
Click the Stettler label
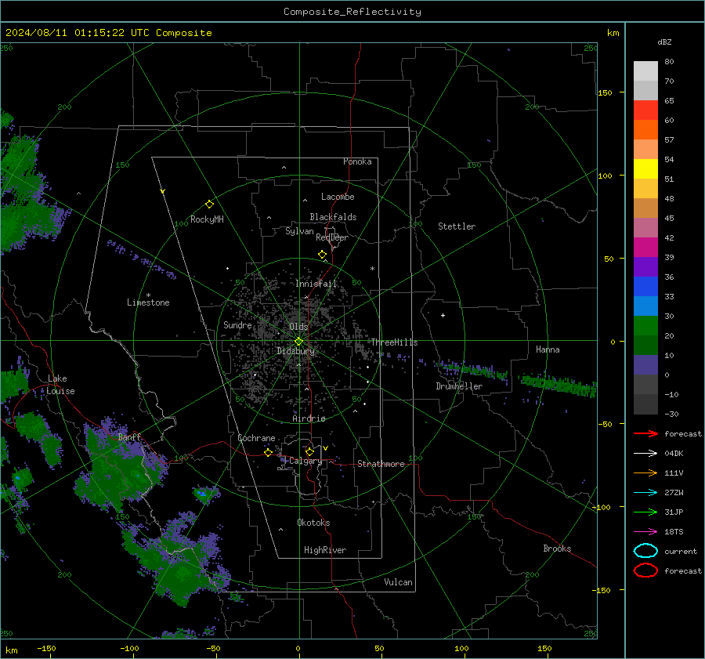(x=457, y=226)
